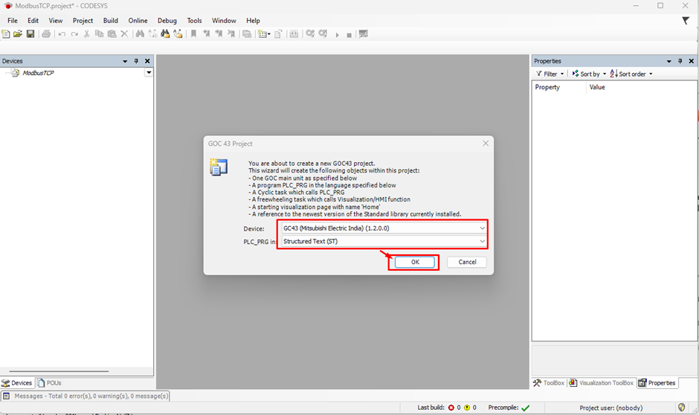Click the Start play triangle icon
The height and width of the screenshot is (415, 699).
point(337,35)
